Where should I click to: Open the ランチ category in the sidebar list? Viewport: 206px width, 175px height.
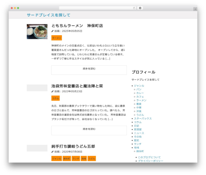coord(138,144)
